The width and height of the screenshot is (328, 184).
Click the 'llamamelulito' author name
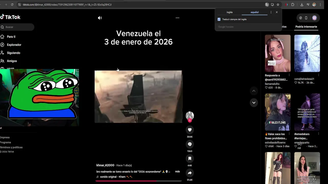272,84
